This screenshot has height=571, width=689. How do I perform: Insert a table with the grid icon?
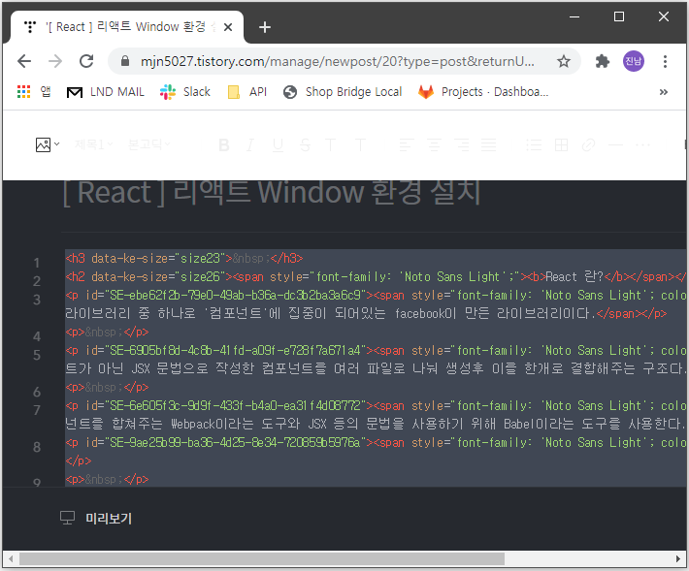(x=561, y=144)
